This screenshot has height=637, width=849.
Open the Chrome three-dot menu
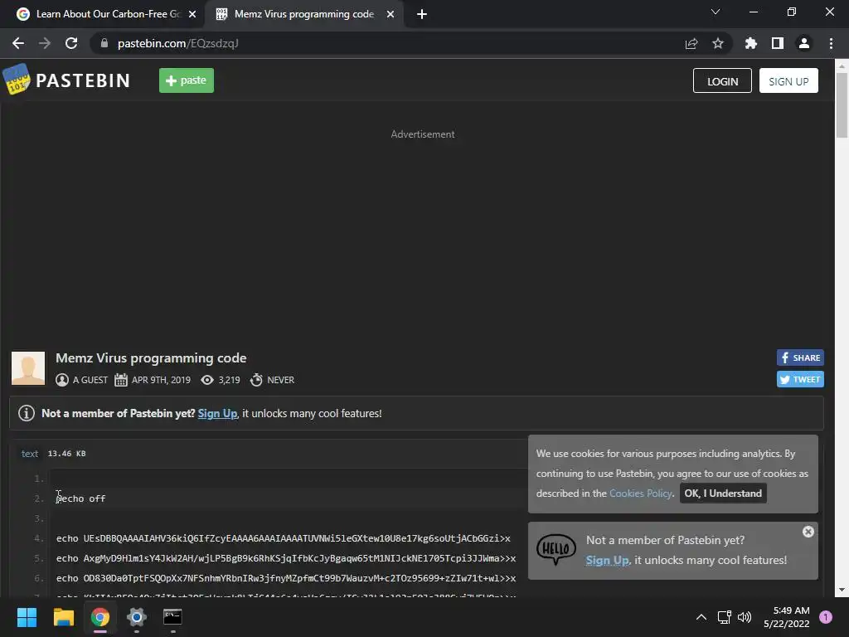tap(831, 43)
